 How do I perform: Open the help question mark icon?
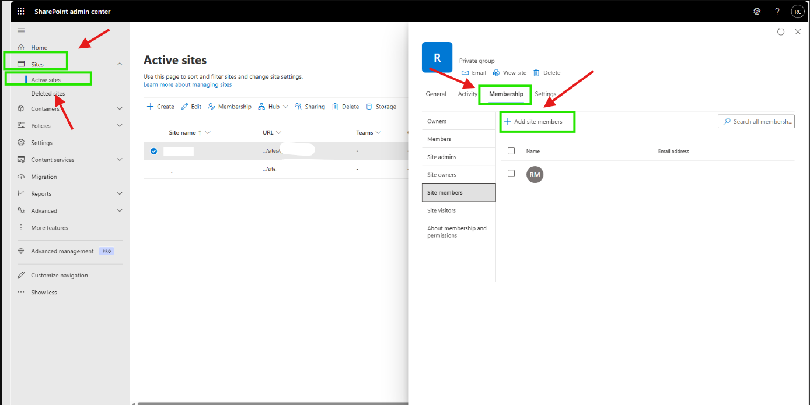click(777, 11)
